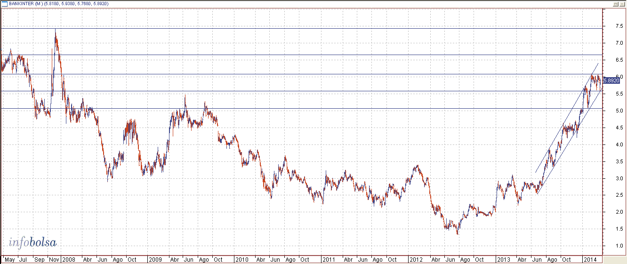The image size is (627, 264).
Task: Click the 2014 year label on time axis
Action: pyautogui.click(x=590, y=259)
